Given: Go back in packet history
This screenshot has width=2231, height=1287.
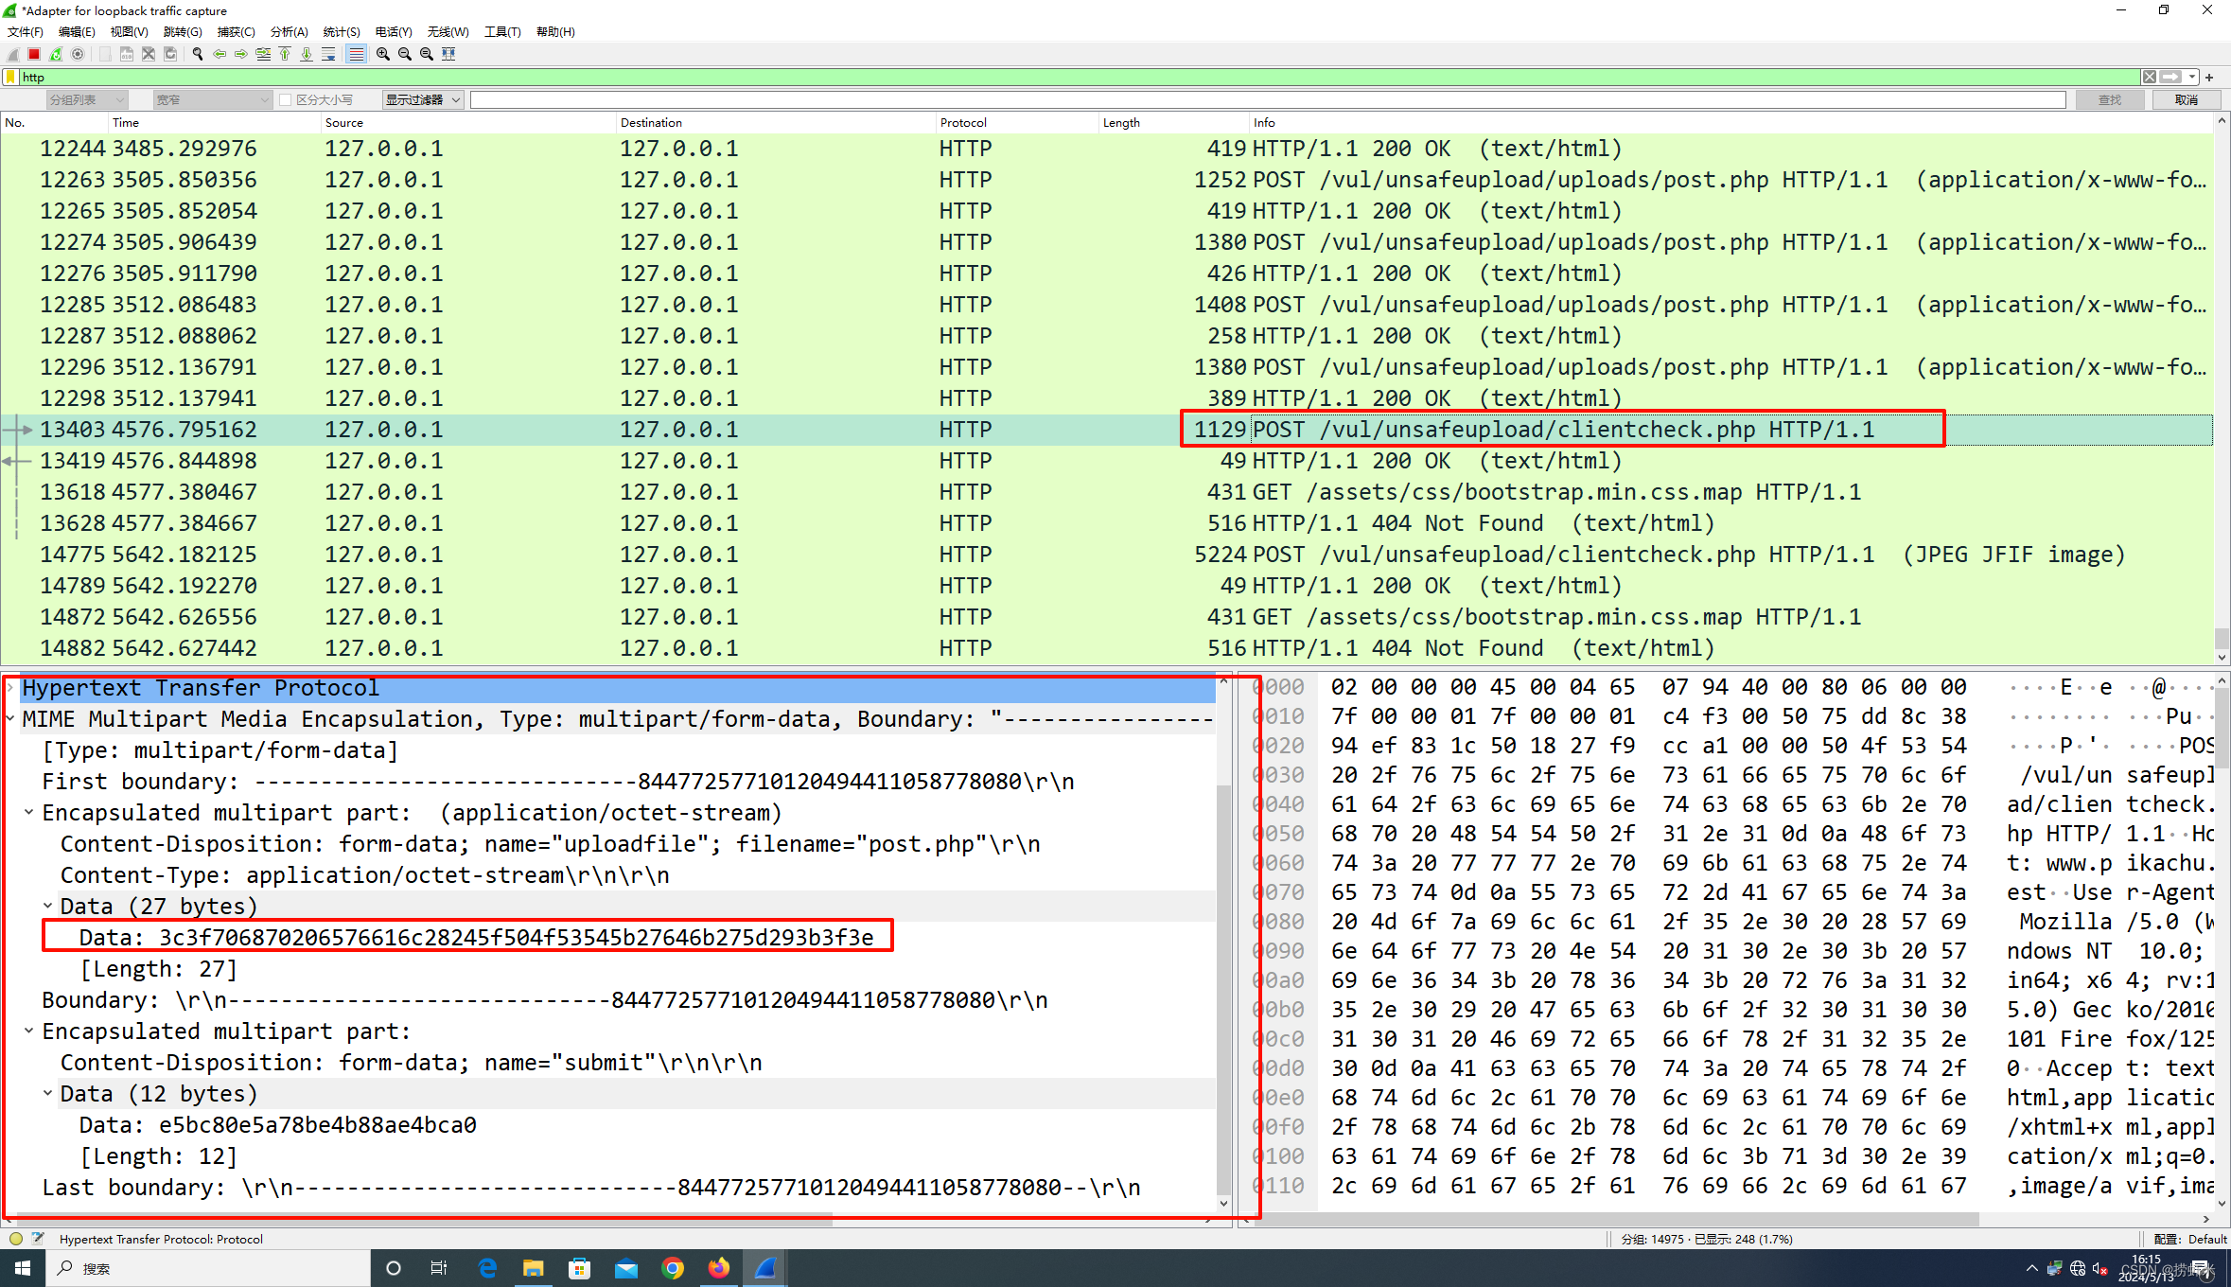Looking at the screenshot, I should [220, 54].
